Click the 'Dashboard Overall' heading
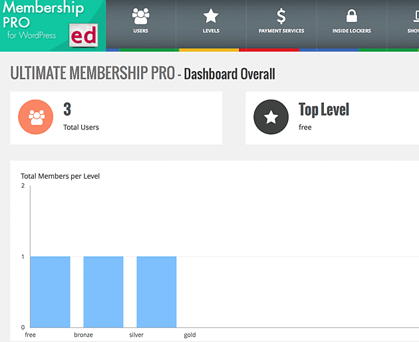This screenshot has height=342, width=419. click(x=229, y=74)
